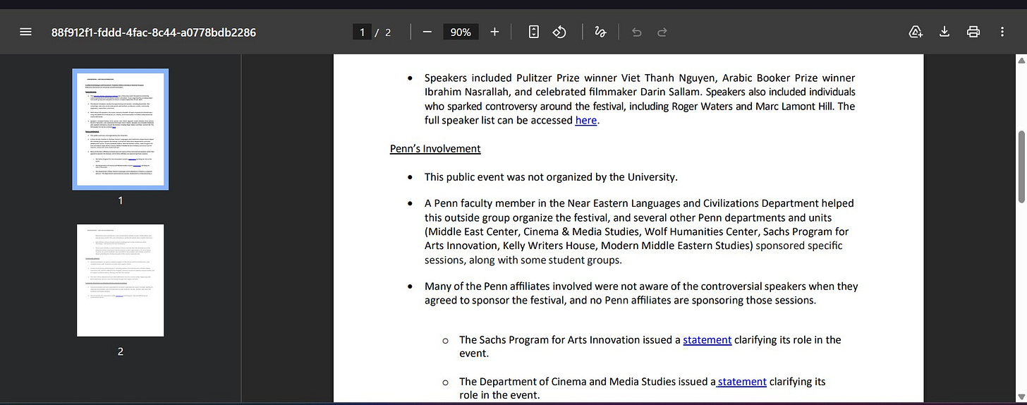The height and width of the screenshot is (405, 1027).
Task: Click the undo arrow icon
Action: pyautogui.click(x=637, y=32)
